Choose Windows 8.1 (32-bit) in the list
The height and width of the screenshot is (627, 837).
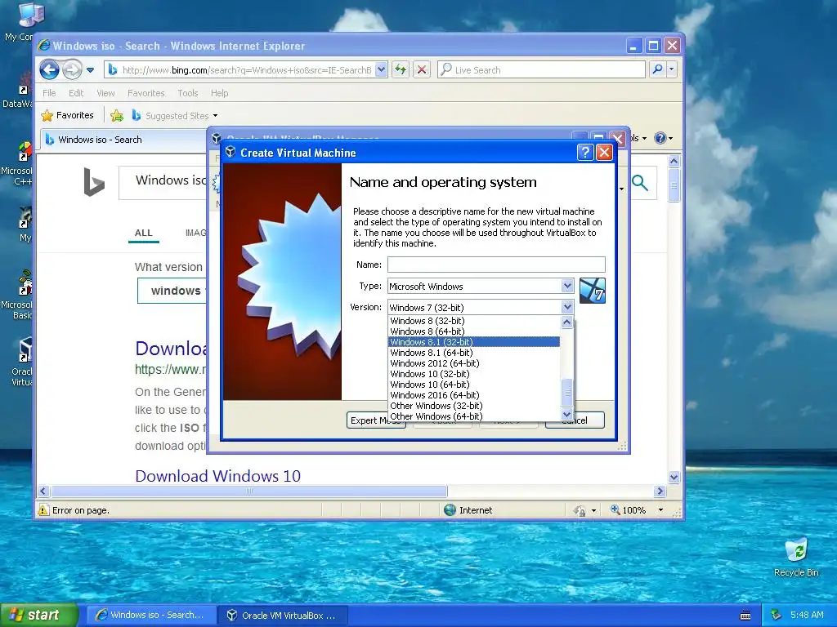click(473, 342)
